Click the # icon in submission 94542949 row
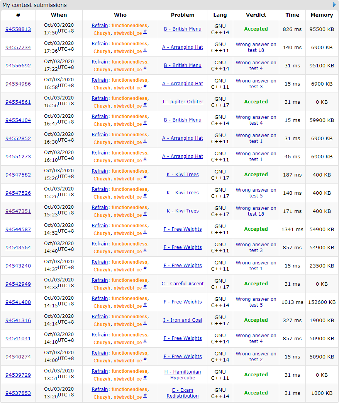This screenshot has height=403, width=339. click(145, 286)
